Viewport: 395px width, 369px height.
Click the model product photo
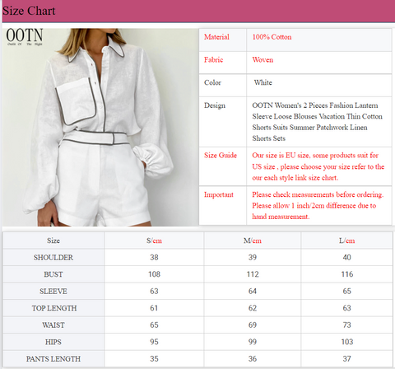coord(100,127)
